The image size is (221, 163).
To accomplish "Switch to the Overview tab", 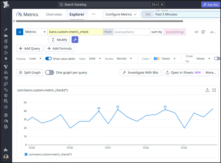I will (x=54, y=14).
